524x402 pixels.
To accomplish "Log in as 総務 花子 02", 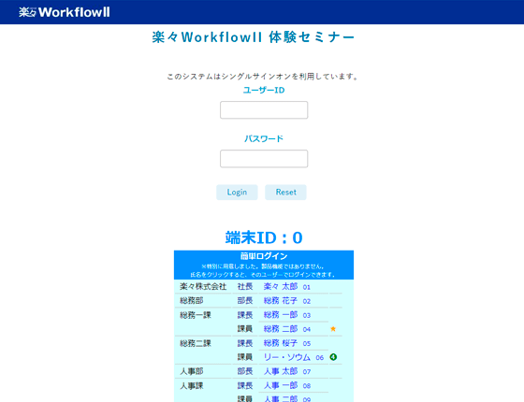I will point(286,300).
